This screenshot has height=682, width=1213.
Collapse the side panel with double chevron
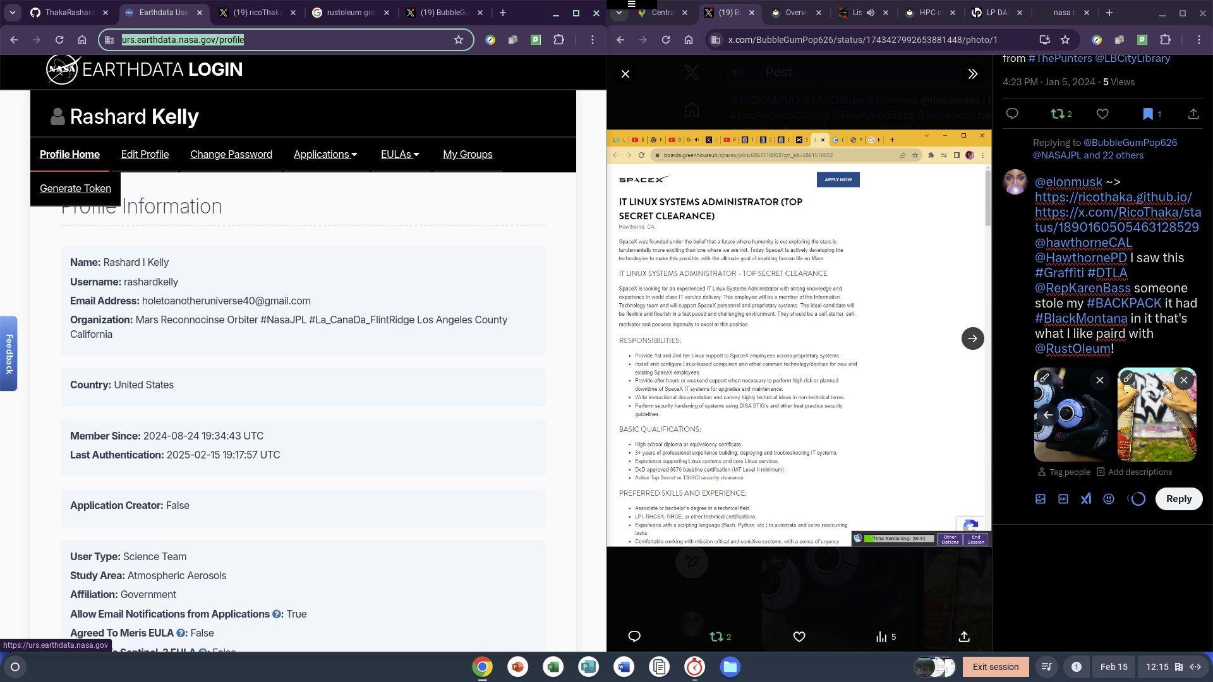click(973, 74)
